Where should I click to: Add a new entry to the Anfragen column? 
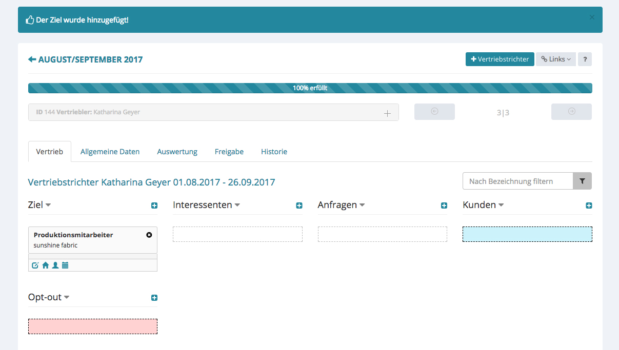[x=444, y=205]
